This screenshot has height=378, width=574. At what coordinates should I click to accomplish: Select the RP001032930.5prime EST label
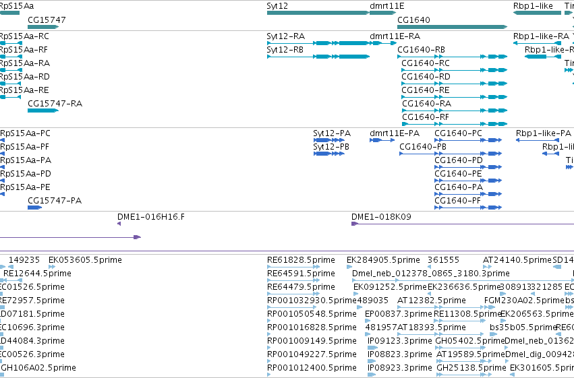tap(312, 301)
